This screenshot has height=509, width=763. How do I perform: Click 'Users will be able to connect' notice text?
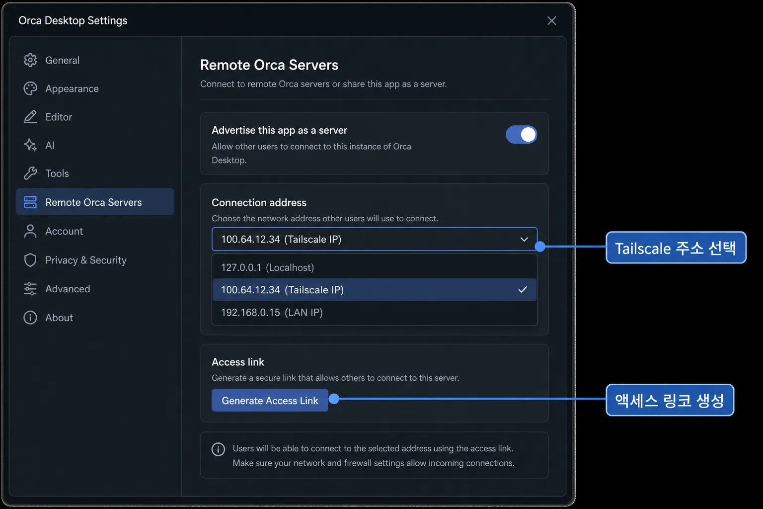[374, 455]
